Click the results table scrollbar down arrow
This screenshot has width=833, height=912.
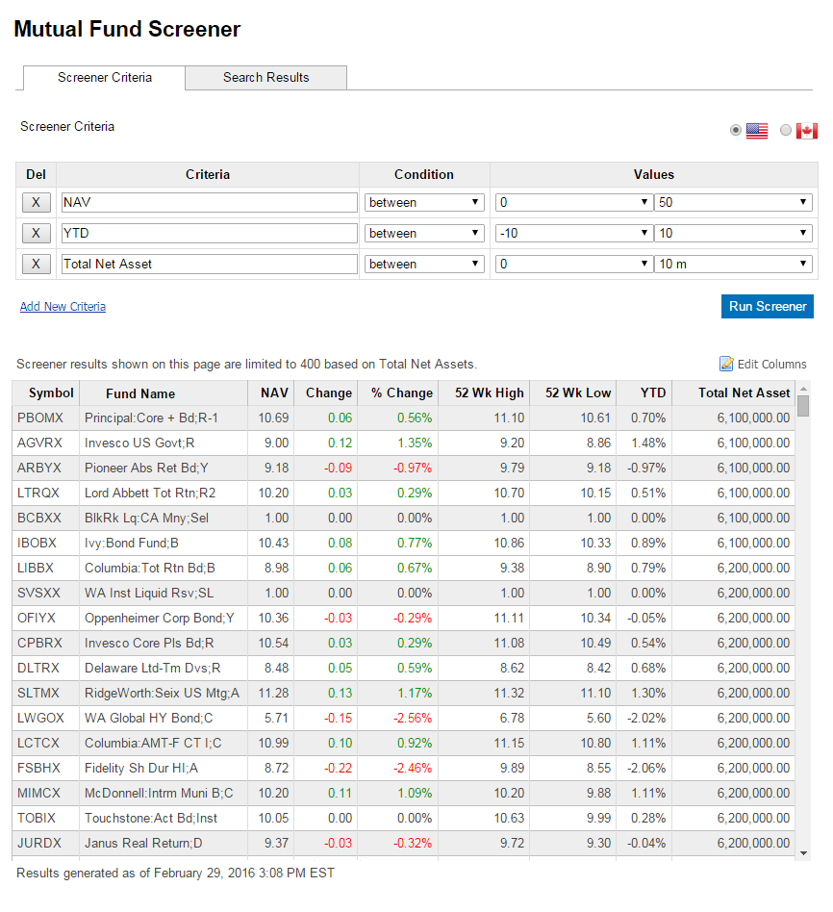pos(803,851)
